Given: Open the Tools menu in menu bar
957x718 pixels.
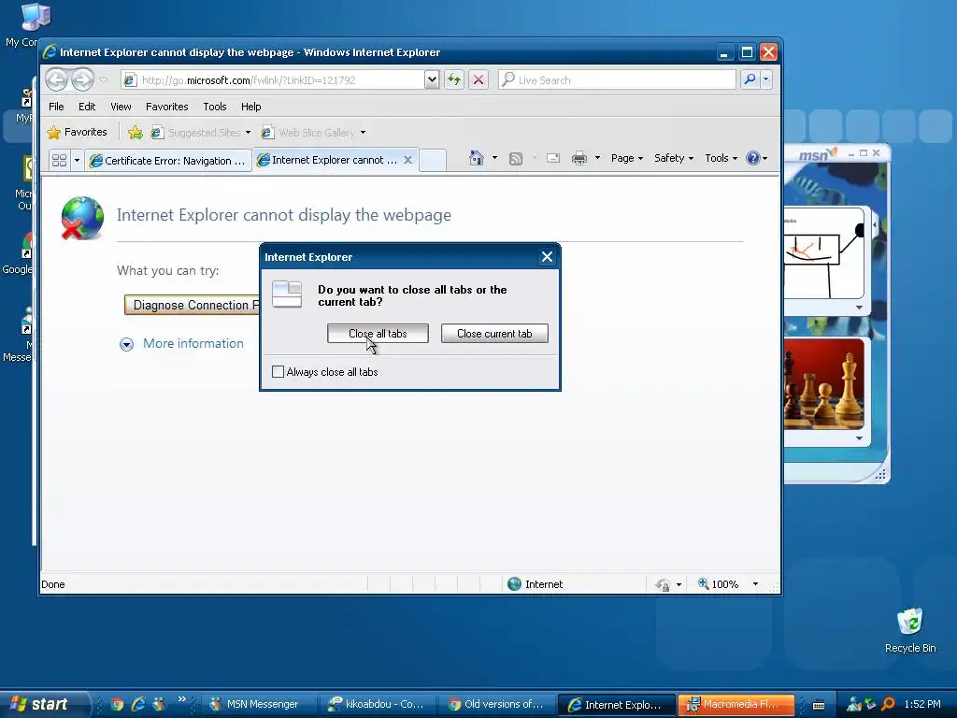Looking at the screenshot, I should coord(215,107).
